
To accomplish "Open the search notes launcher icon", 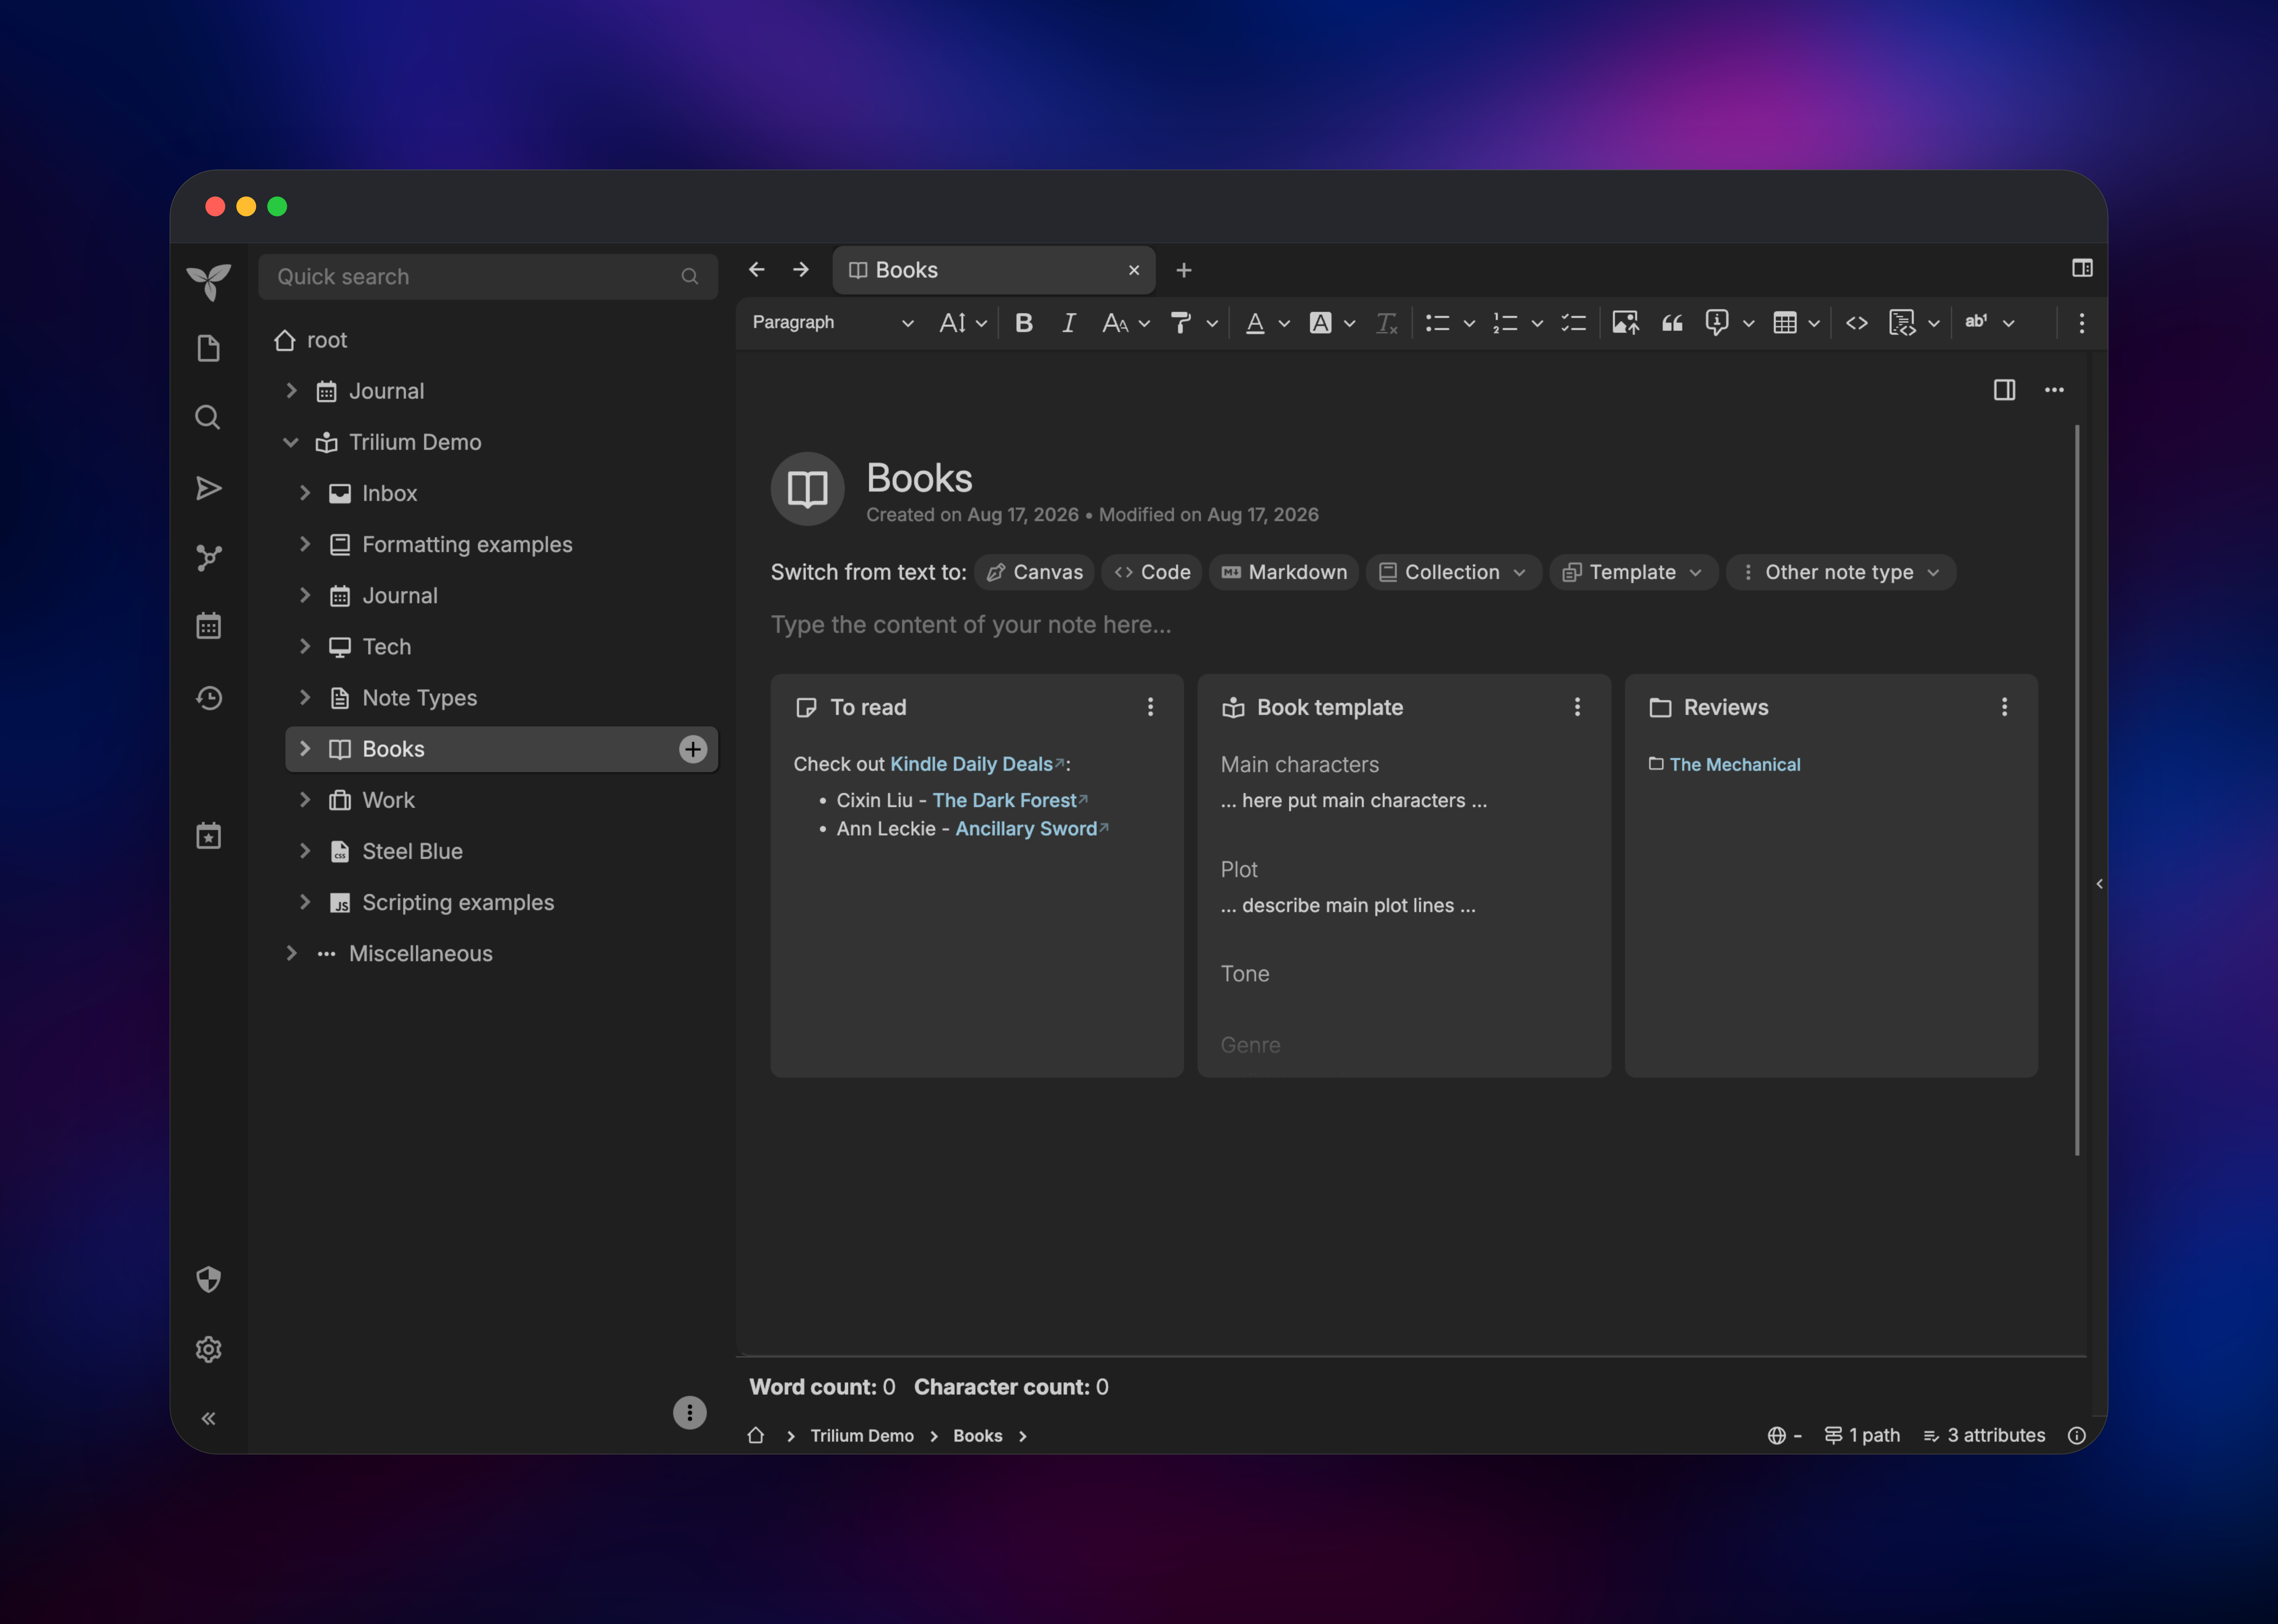I will point(208,417).
